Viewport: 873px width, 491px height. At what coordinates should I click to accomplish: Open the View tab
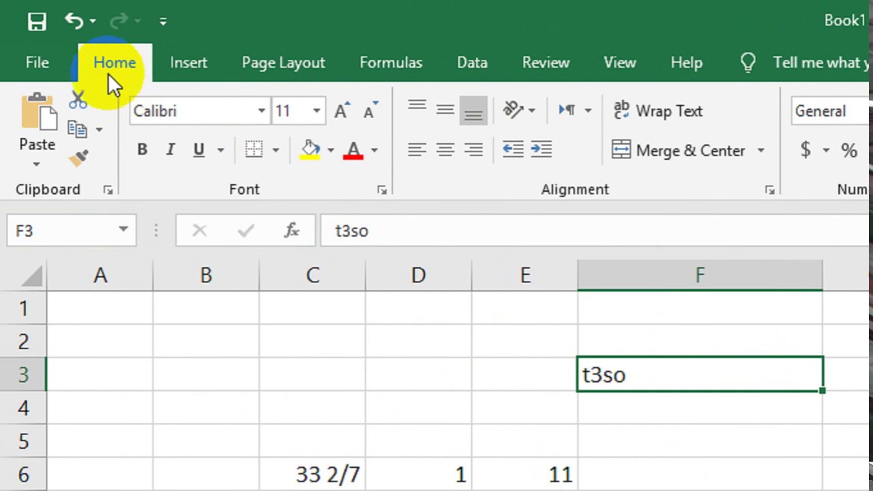tap(619, 63)
